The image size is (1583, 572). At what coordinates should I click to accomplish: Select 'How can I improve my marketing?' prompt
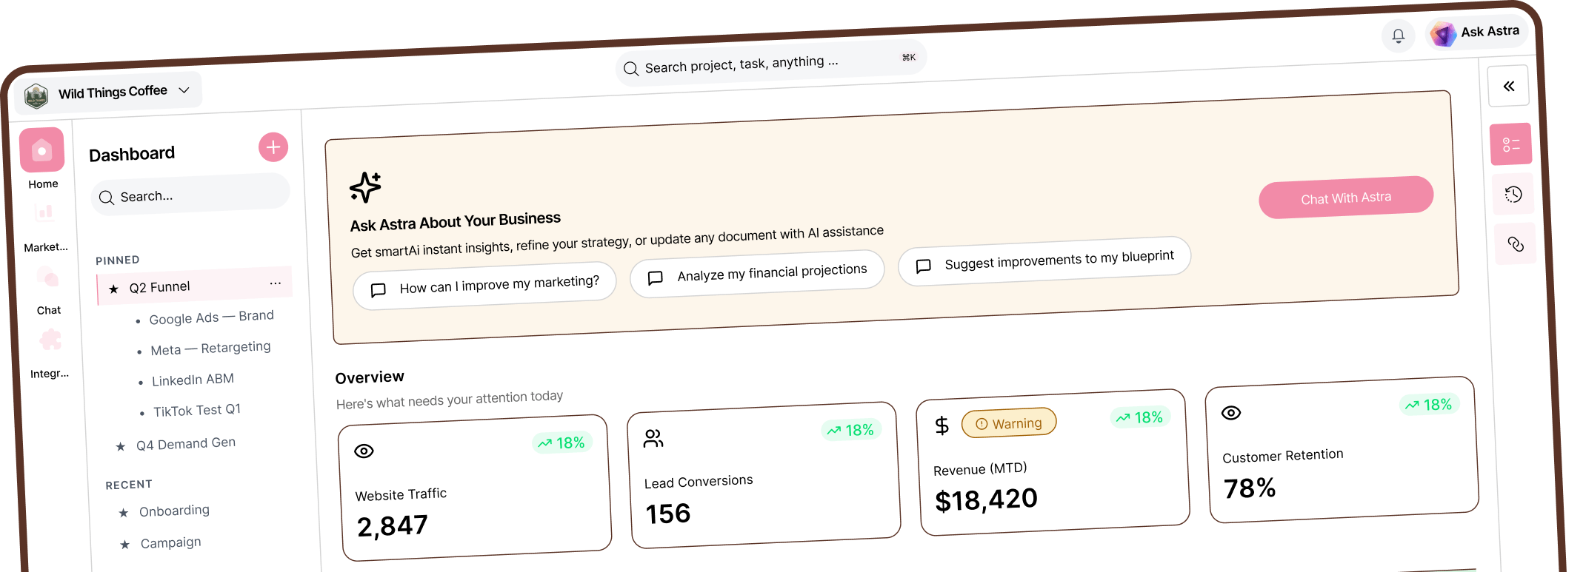click(484, 286)
